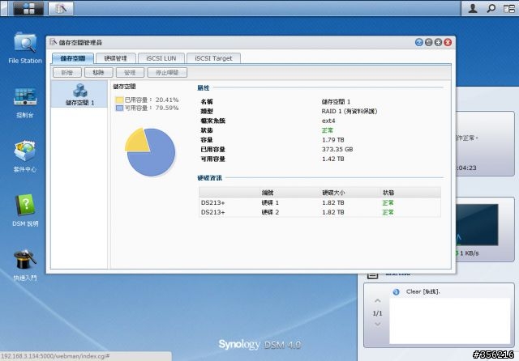Click the 79.59% available percentage text
The width and height of the screenshot is (519, 361).
tap(167, 108)
